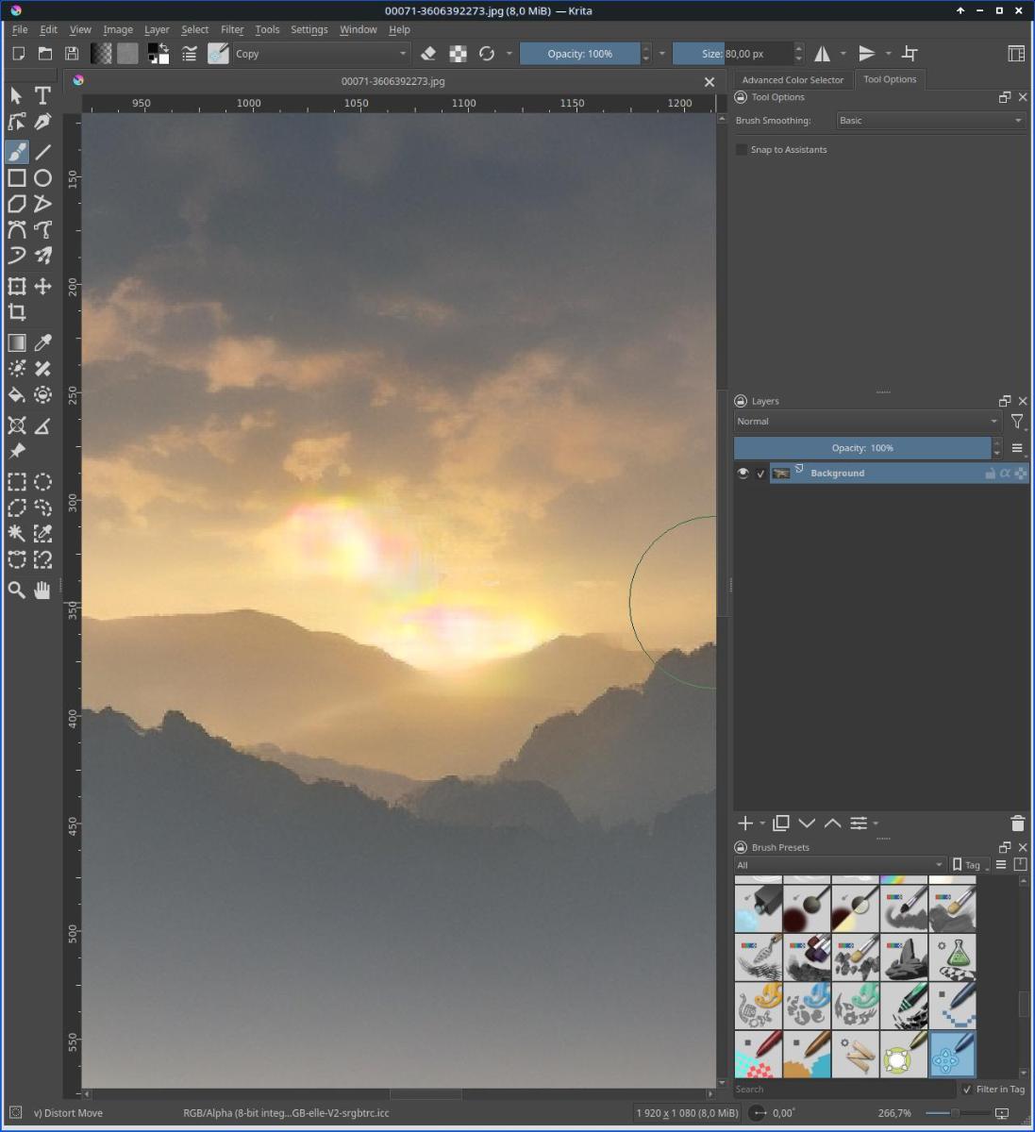Select the Zoom tool
The image size is (1035, 1132).
pos(17,591)
